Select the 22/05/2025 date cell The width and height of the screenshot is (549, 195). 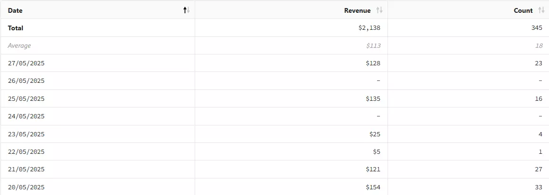point(26,151)
